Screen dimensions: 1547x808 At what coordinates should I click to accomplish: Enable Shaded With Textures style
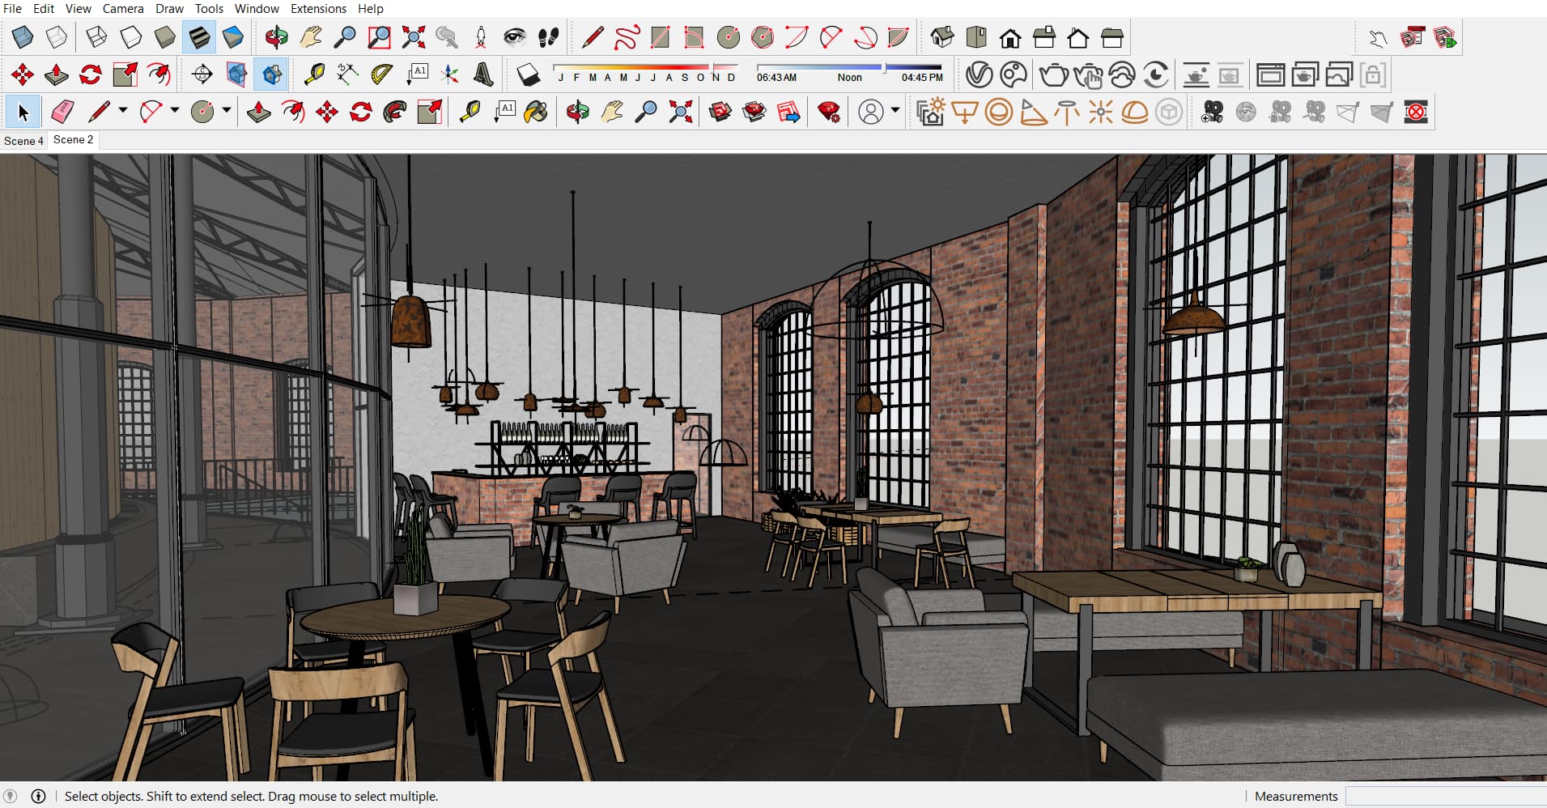pos(199,37)
